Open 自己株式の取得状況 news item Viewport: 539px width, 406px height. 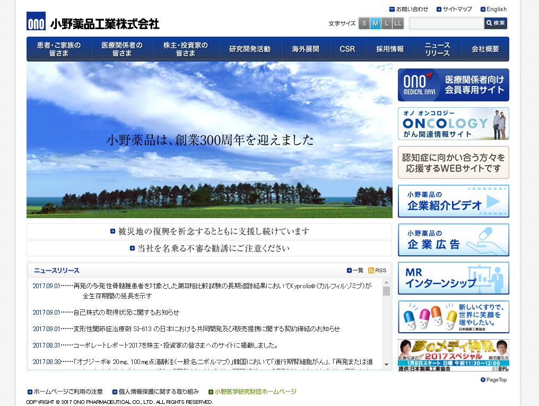click(126, 312)
